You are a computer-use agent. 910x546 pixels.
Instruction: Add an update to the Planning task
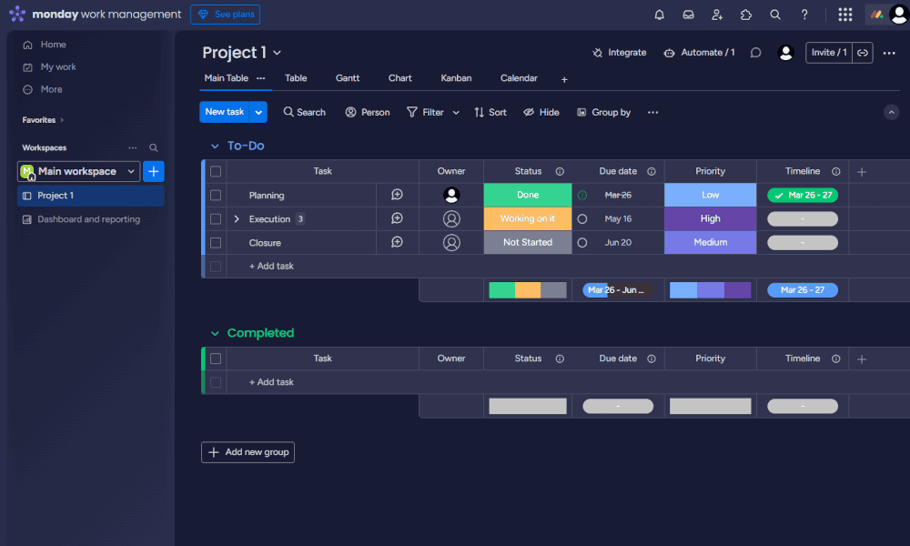[x=397, y=195]
